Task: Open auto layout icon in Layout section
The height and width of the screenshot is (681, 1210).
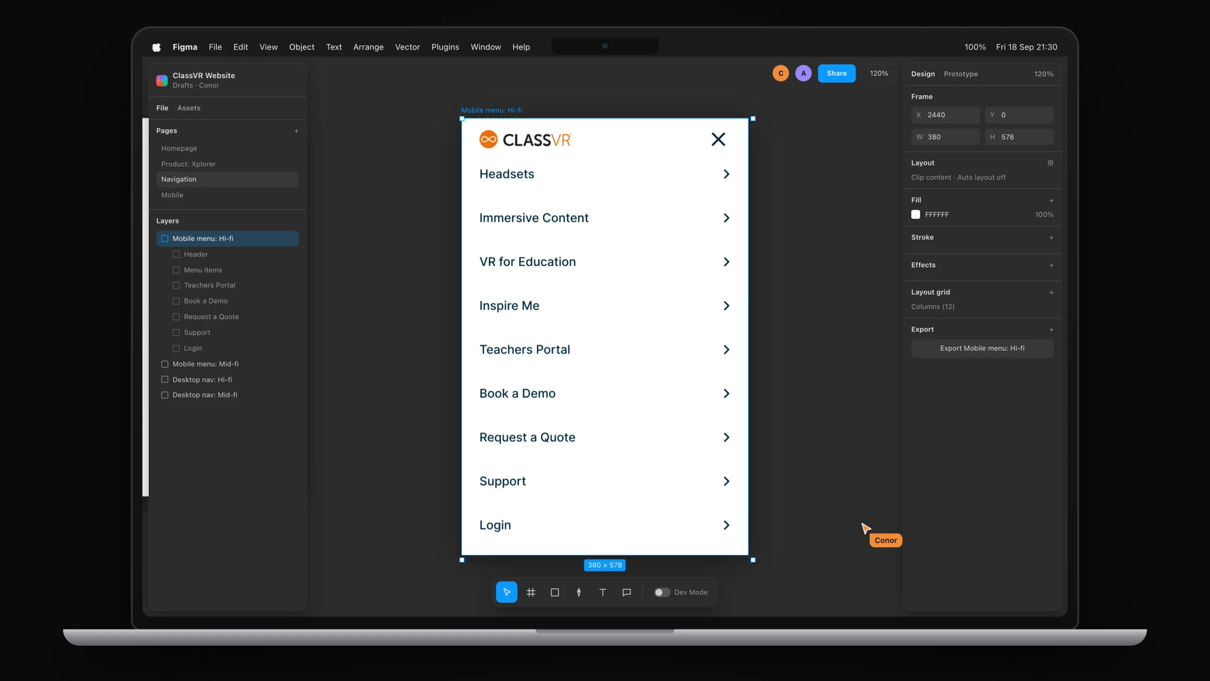Action: click(x=1051, y=162)
